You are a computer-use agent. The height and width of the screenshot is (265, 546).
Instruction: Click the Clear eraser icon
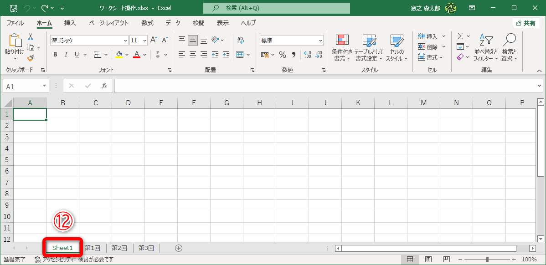point(460,57)
